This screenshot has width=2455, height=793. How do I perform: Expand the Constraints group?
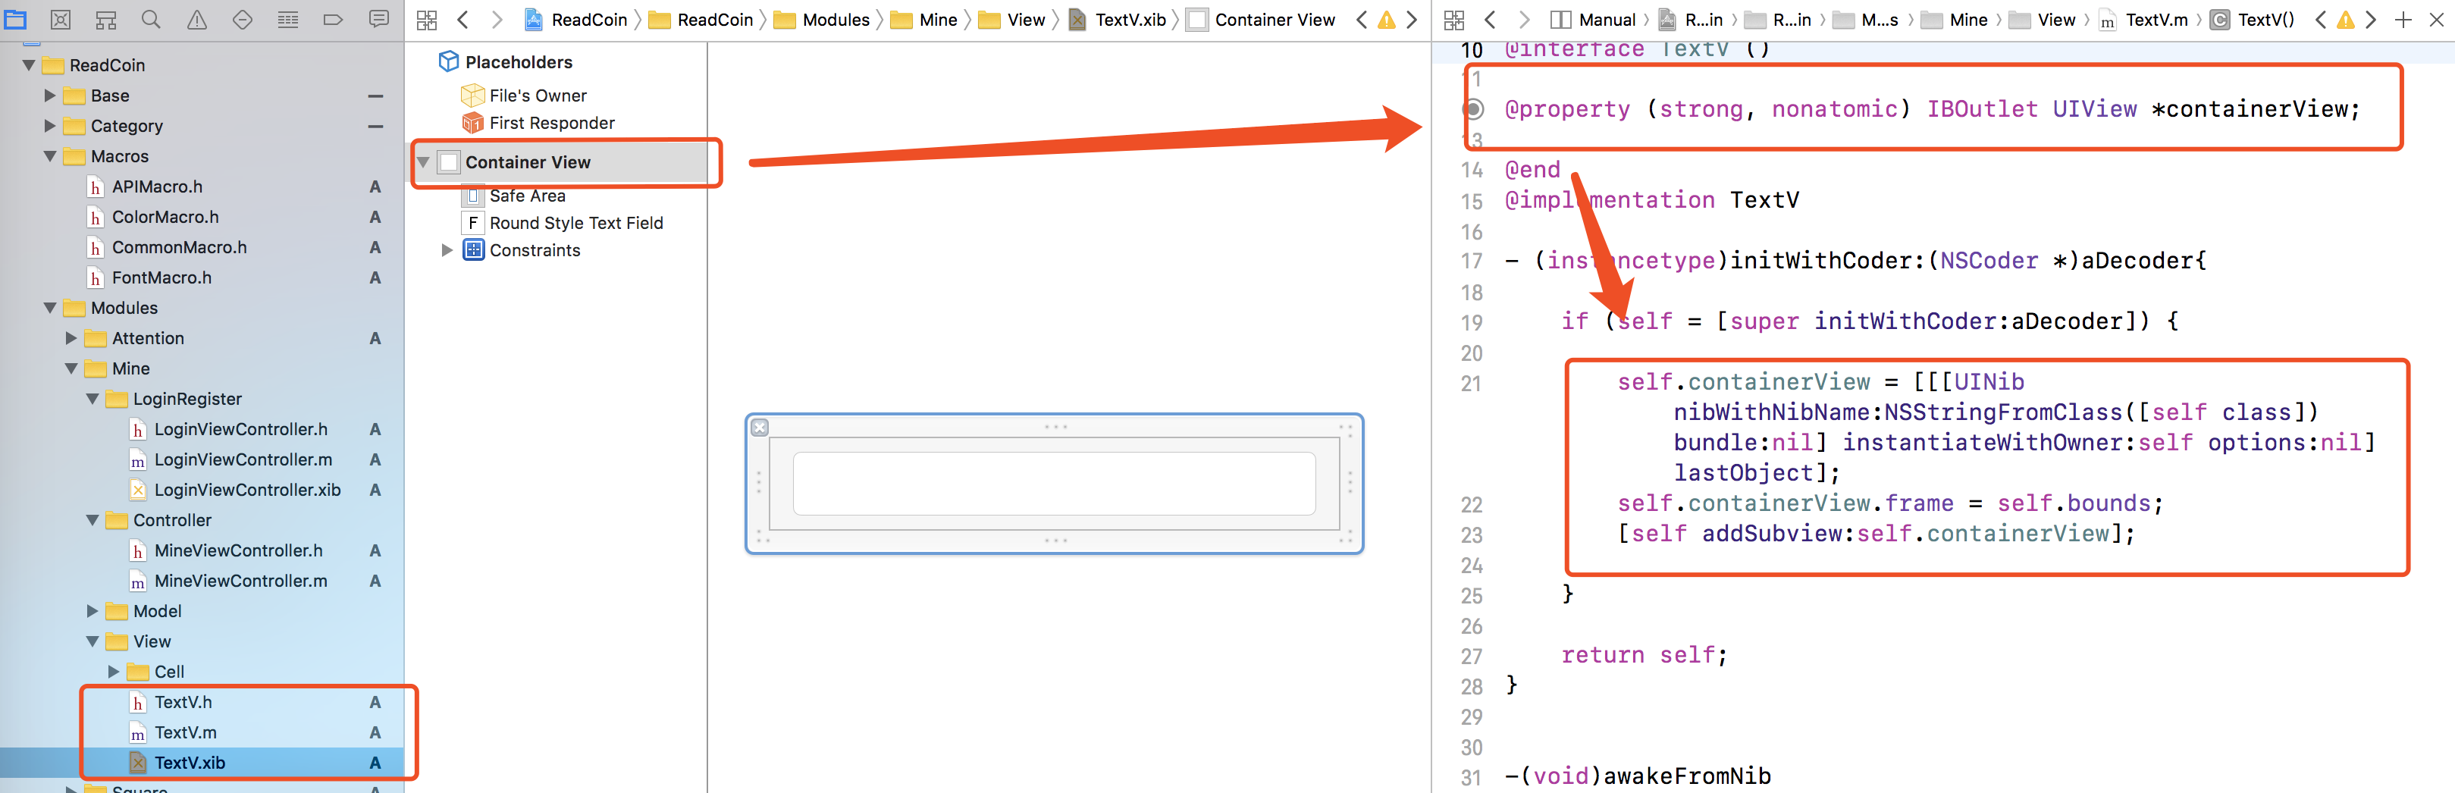(x=447, y=251)
